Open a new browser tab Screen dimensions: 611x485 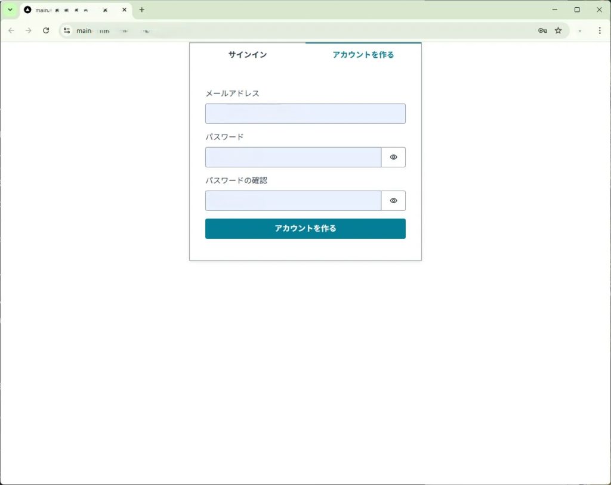pyautogui.click(x=141, y=10)
